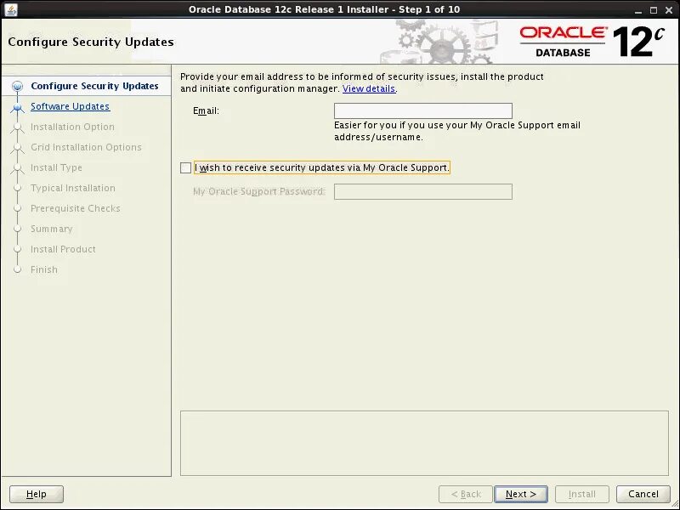Close the installer window
Viewport: 680px width, 510px height.
(669, 10)
